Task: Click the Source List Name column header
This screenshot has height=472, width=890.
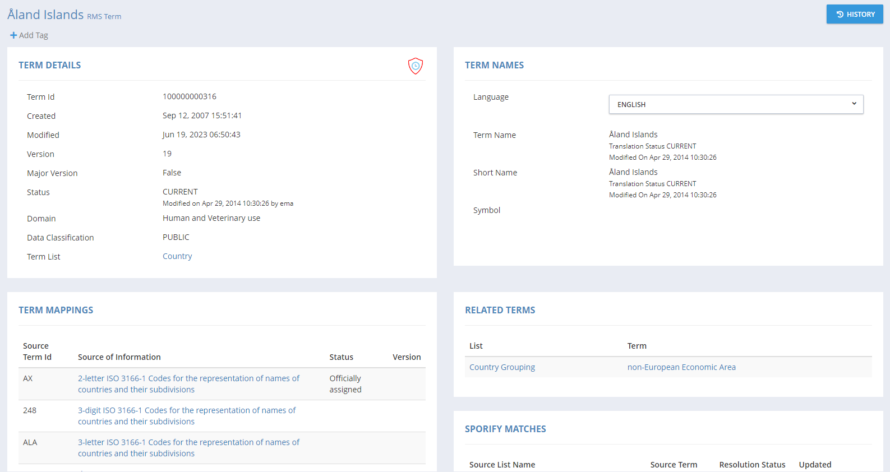Action: pyautogui.click(x=502, y=465)
